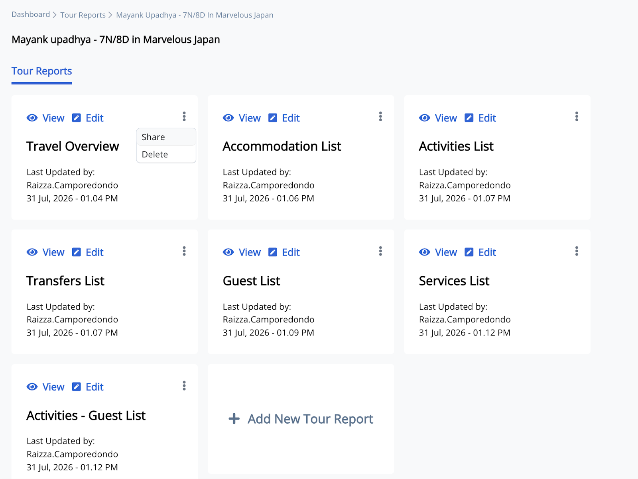The height and width of the screenshot is (479, 638).
Task: Click the eye icon on Accommodation List card
Action: pyautogui.click(x=228, y=118)
